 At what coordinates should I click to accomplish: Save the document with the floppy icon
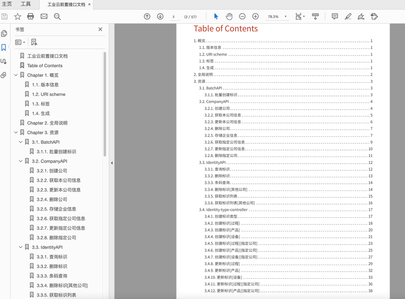[x=5, y=17]
